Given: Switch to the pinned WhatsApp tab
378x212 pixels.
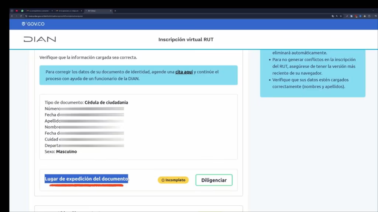Looking at the screenshot, I should click(x=22, y=11).
